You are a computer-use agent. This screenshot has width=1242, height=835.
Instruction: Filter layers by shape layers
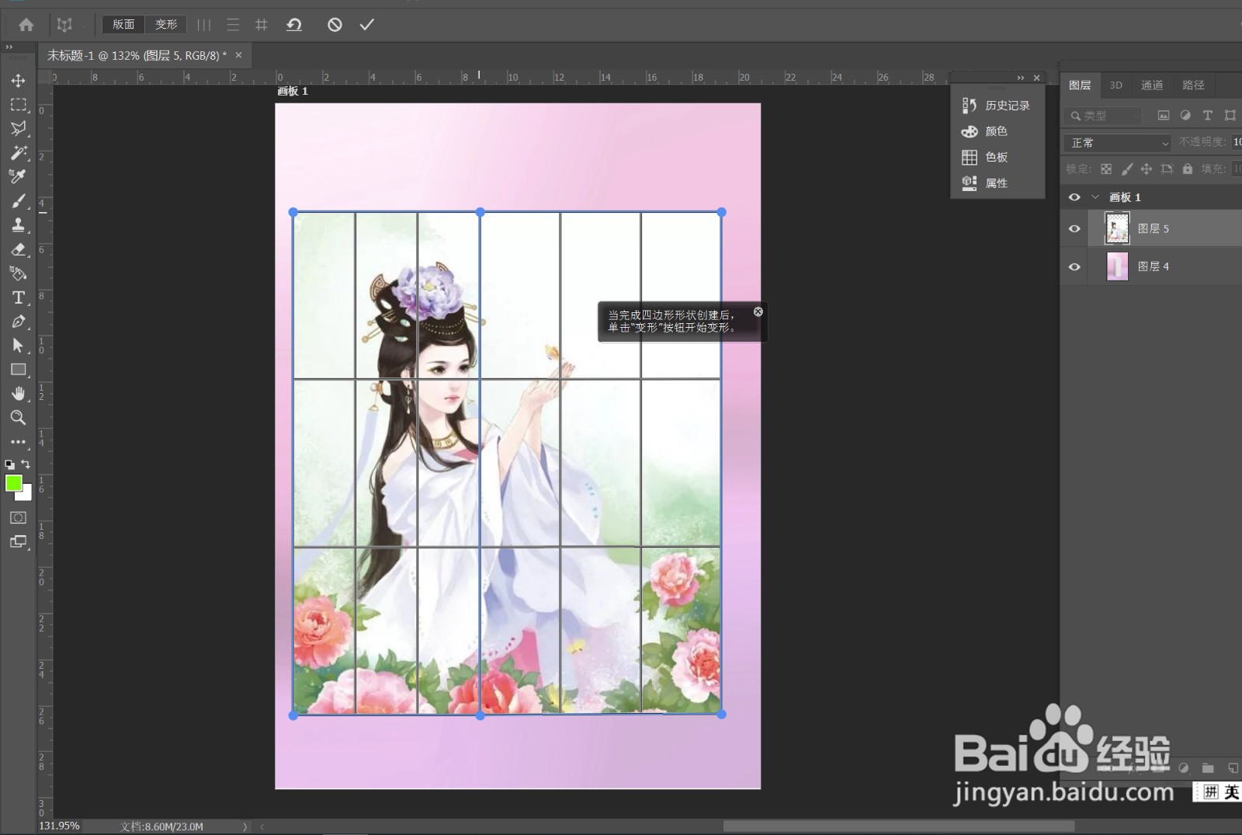coord(1230,116)
